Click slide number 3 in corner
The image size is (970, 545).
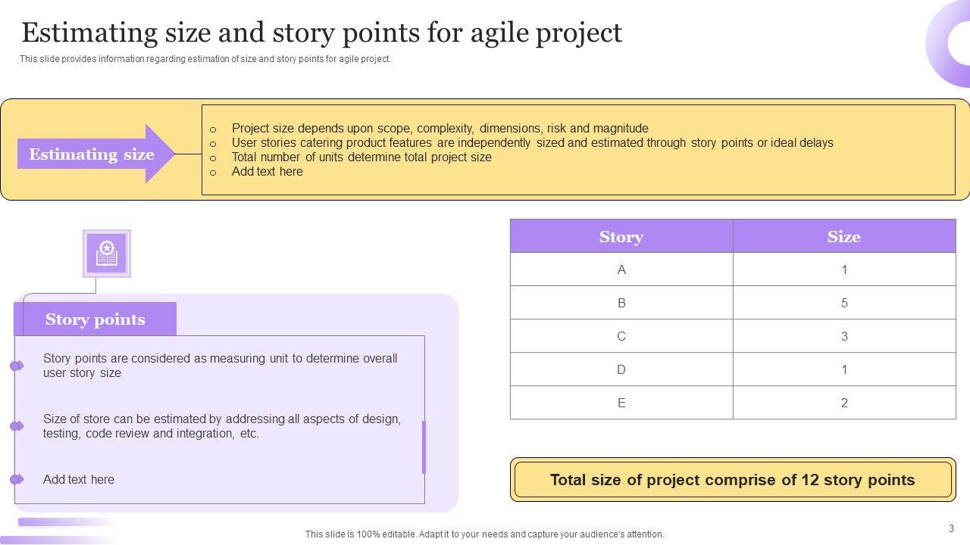point(951,528)
